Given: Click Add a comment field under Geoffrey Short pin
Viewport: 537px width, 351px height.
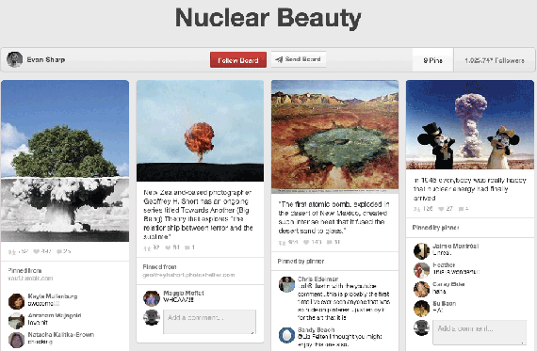Looking at the screenshot, I should point(209,322).
